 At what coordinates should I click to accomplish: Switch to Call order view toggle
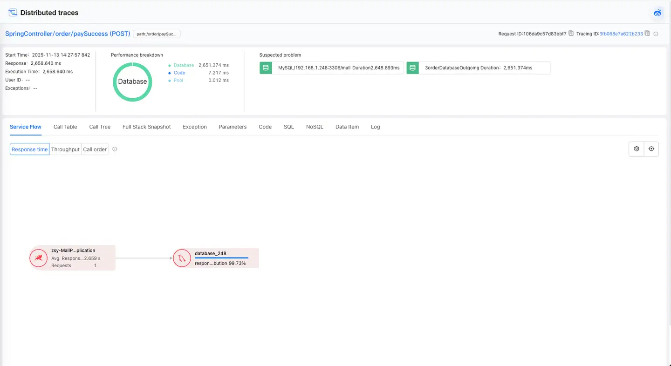tap(95, 149)
